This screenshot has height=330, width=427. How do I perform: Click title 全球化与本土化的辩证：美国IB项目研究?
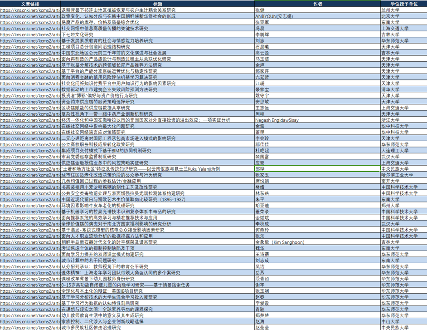pos(102,291)
